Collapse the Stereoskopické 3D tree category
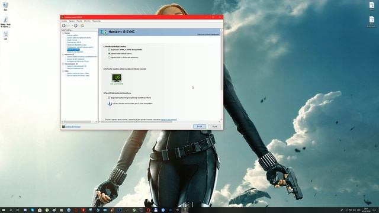This screenshot has width=379, height=213. tap(63, 64)
